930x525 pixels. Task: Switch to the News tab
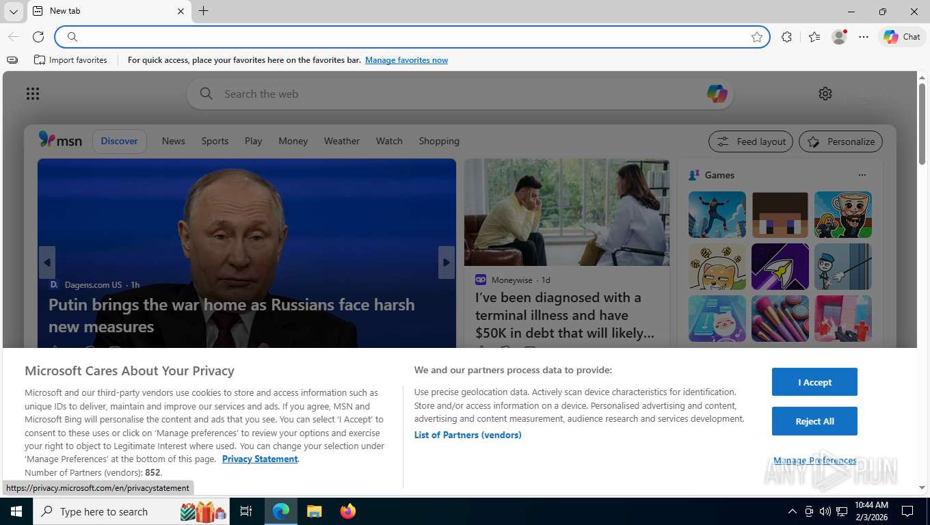(x=174, y=141)
